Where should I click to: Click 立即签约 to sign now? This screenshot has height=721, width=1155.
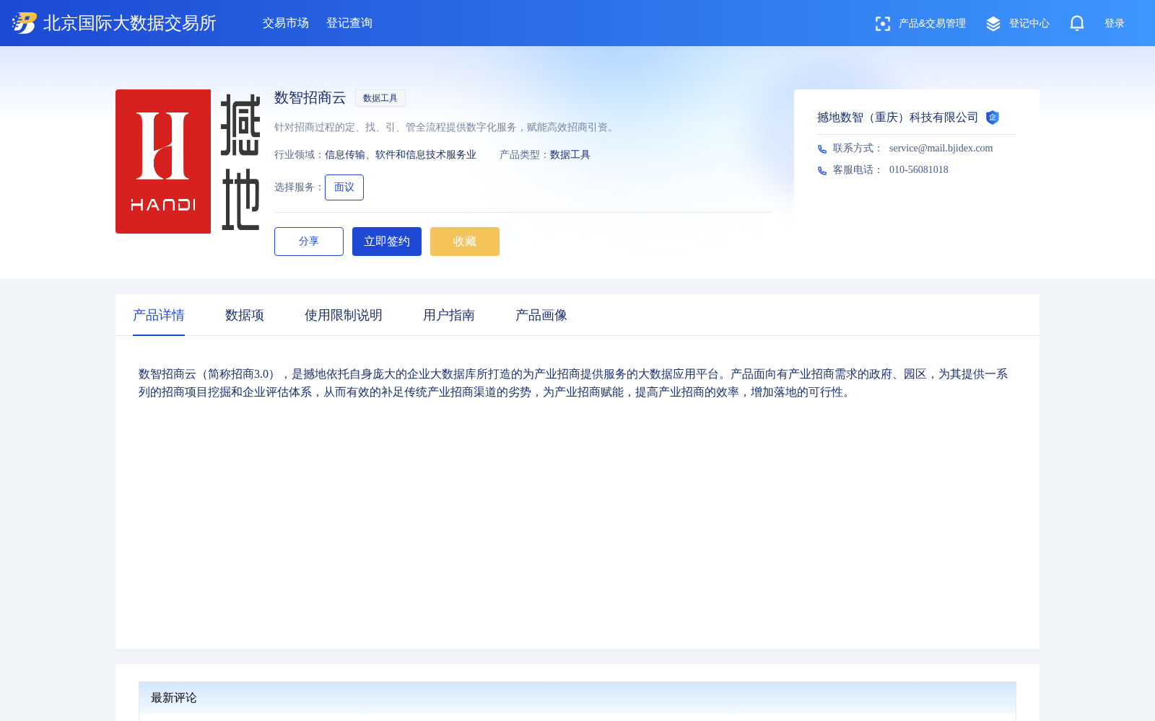click(387, 242)
